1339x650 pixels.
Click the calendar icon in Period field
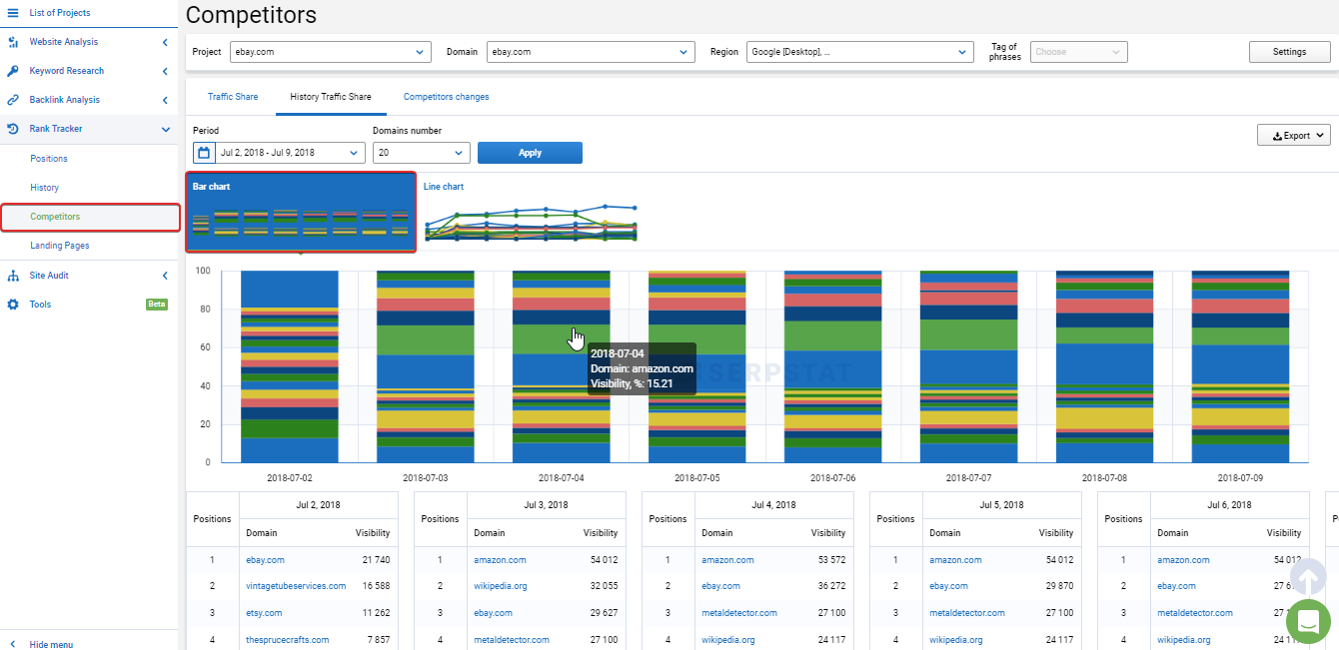coord(204,153)
